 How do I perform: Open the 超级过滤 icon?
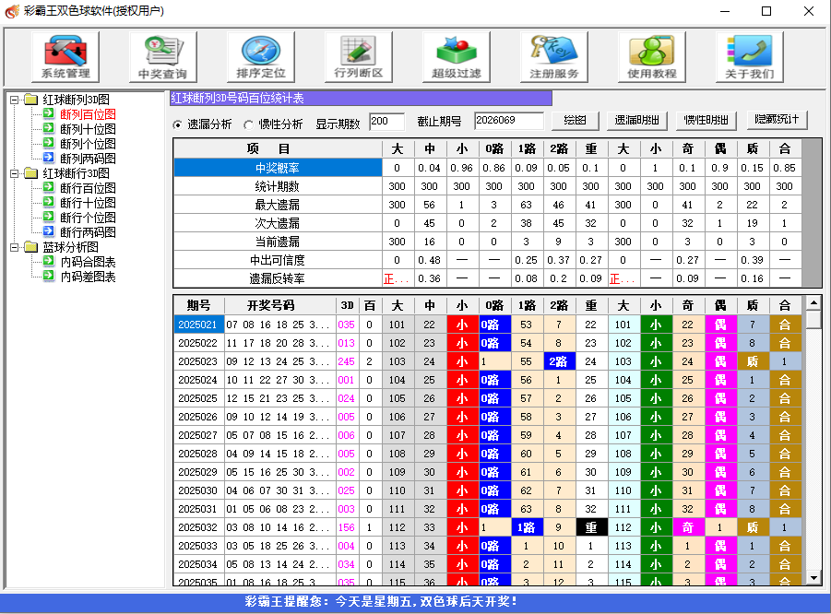click(457, 56)
